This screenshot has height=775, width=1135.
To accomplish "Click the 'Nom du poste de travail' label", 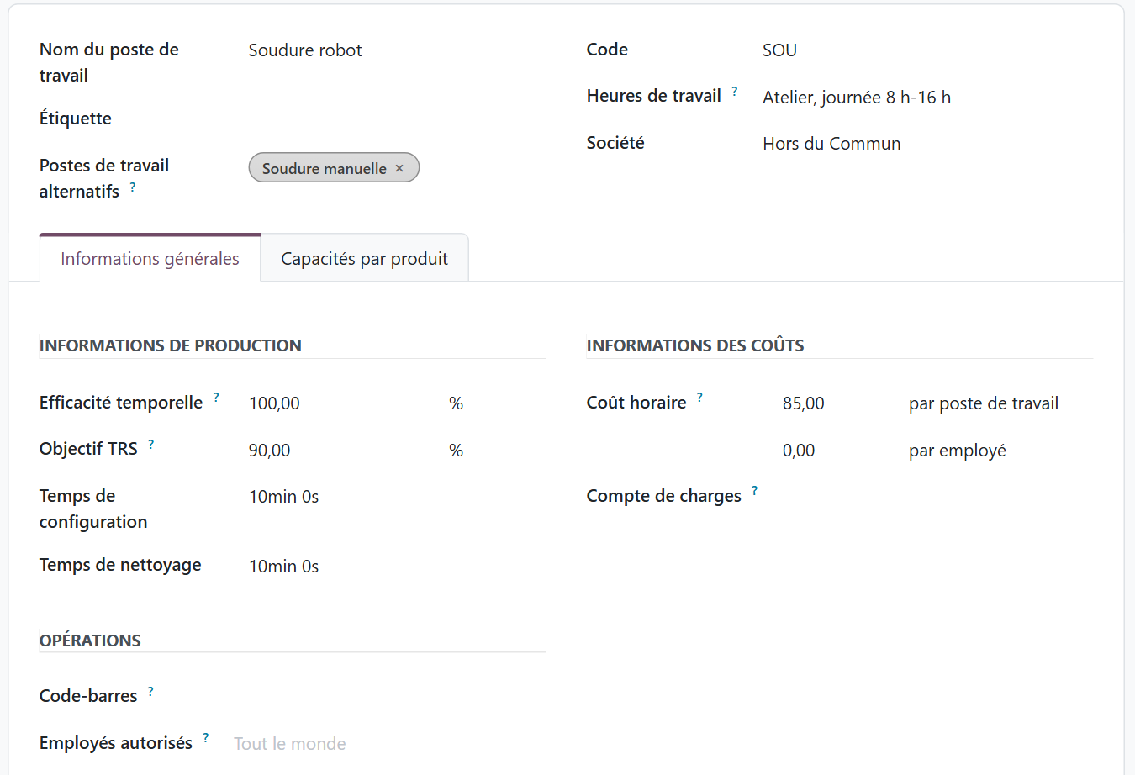I will (109, 62).
